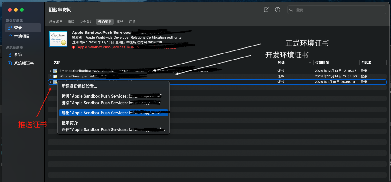Click the red error icon under the expiry line
The width and height of the screenshot is (391, 182).
pyautogui.click(x=74, y=47)
